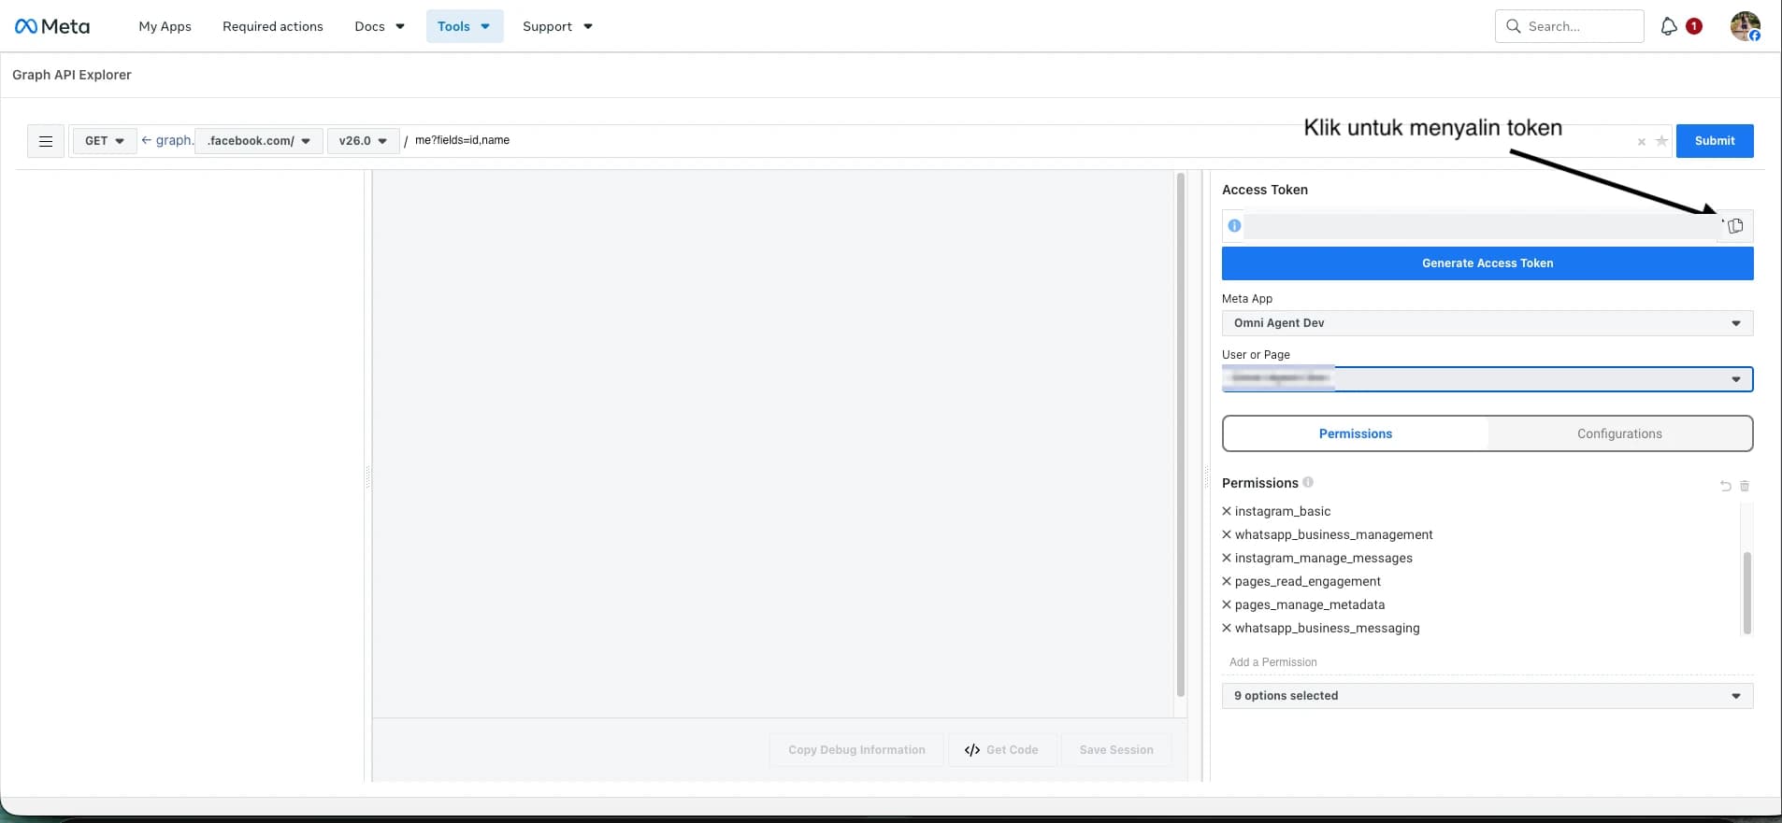Viewport: 1782px width, 823px height.
Task: Show the Permissions help info icon
Action: (x=1308, y=482)
